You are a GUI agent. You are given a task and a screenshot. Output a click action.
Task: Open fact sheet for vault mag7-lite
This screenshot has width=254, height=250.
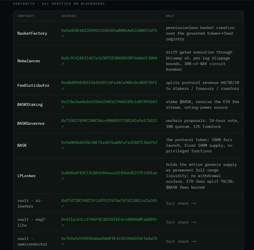coord(181,222)
